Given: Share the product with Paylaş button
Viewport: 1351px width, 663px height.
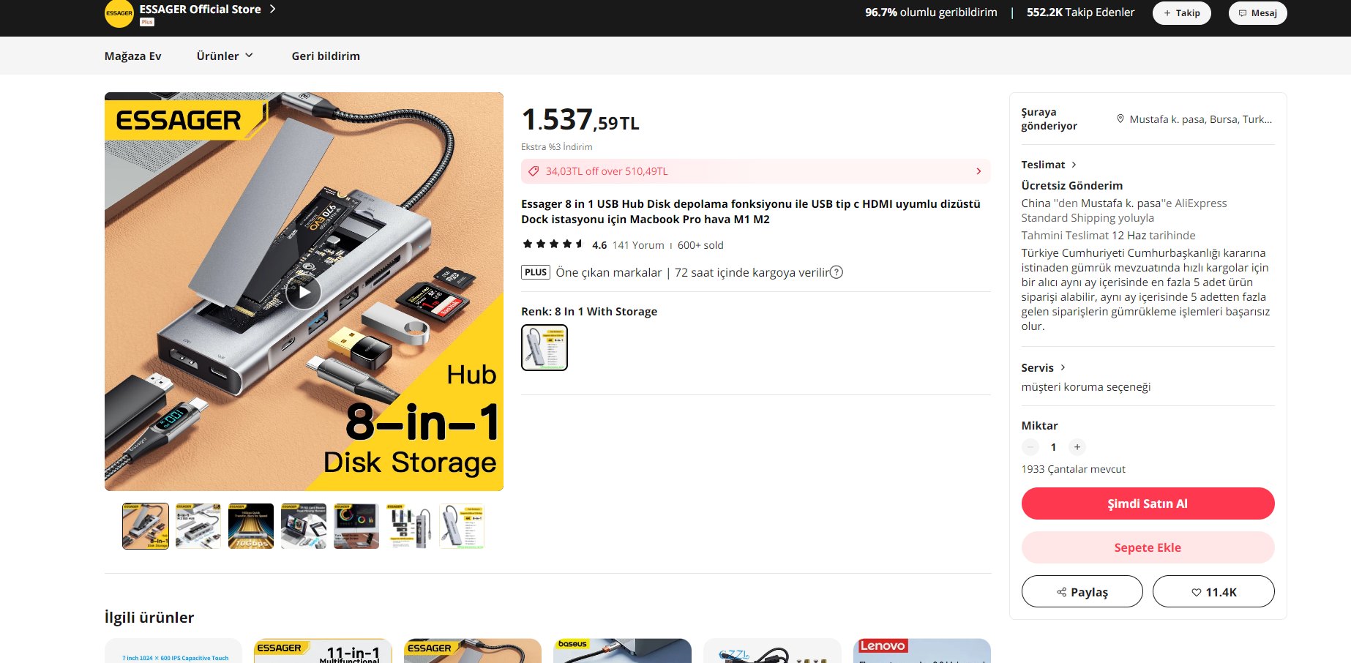Looking at the screenshot, I should tap(1082, 591).
